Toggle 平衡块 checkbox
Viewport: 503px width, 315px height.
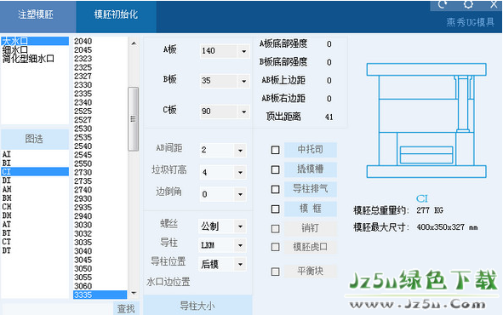click(275, 272)
